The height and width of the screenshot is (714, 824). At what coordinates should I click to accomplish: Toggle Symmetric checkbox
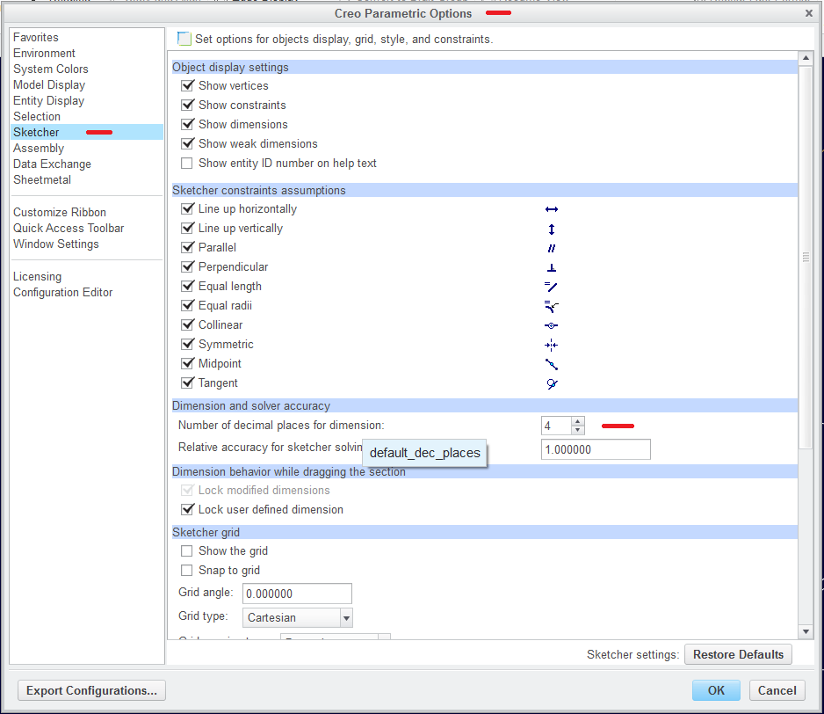pyautogui.click(x=187, y=344)
